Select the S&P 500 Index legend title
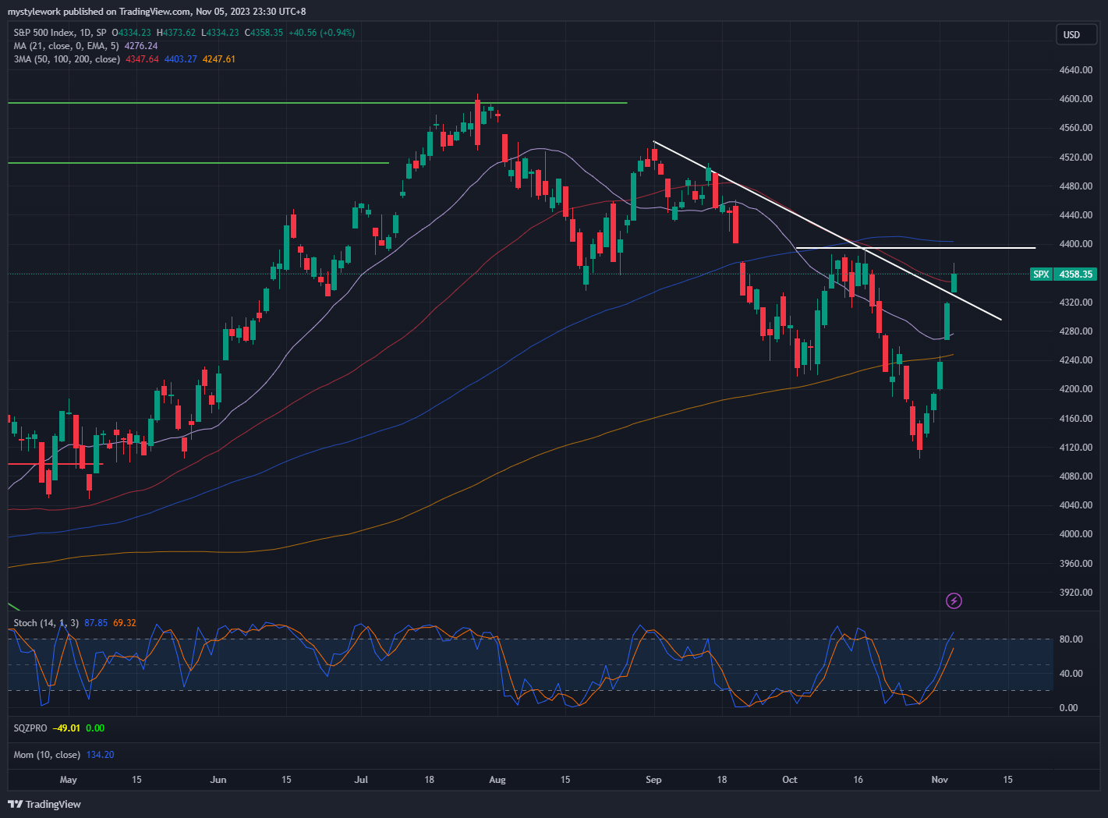Image resolution: width=1108 pixels, height=818 pixels. pyautogui.click(x=61, y=33)
